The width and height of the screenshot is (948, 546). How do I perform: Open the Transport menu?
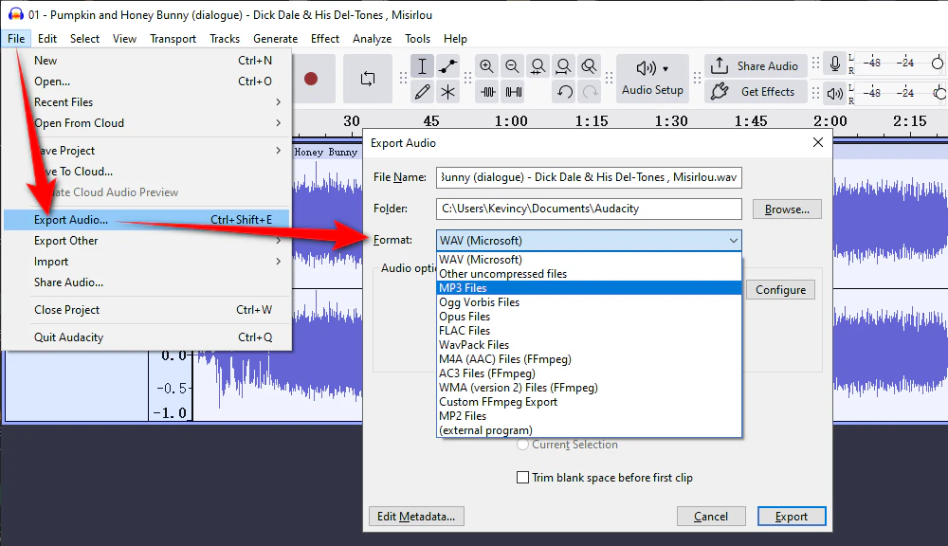[x=173, y=39]
